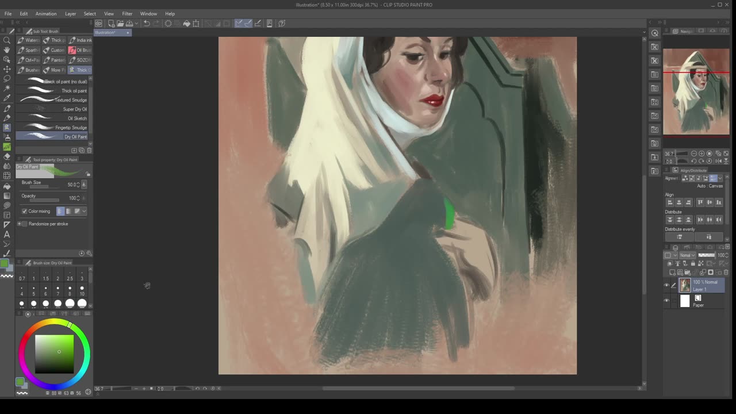Screen dimensions: 736x414
Task: Select the Text tool
Action: (7, 235)
